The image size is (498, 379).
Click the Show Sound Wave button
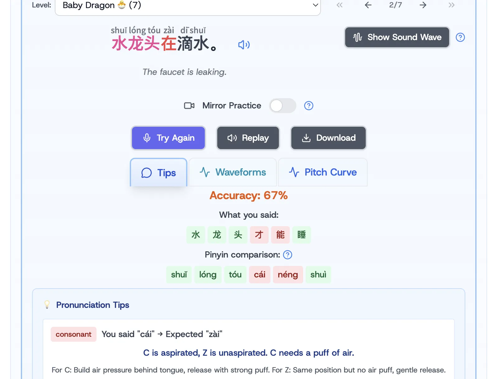point(397,37)
